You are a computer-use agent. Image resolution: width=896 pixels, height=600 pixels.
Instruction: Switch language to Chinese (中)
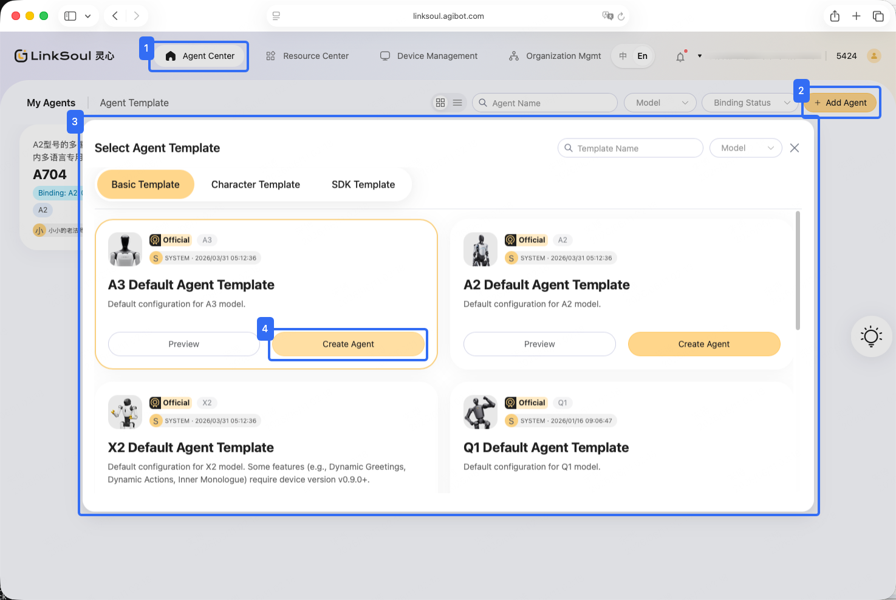pyautogui.click(x=623, y=56)
